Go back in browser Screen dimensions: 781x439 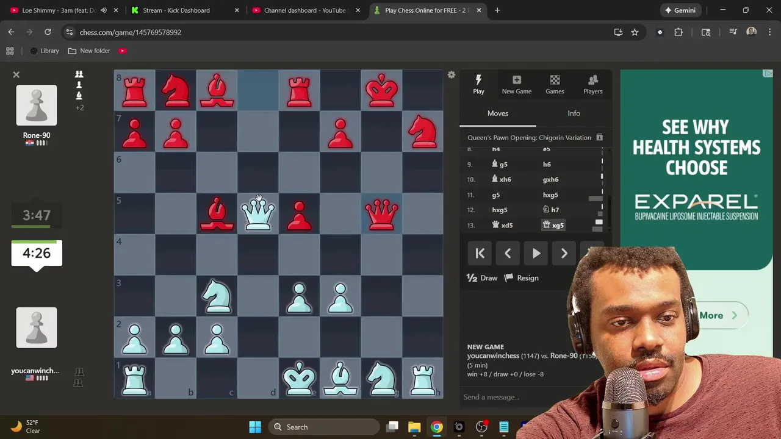click(x=11, y=32)
